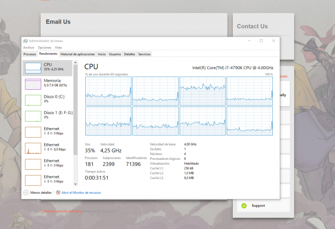335x229 pixels.
Task: Click sidebar scrollbar down arrow
Action: point(75,184)
